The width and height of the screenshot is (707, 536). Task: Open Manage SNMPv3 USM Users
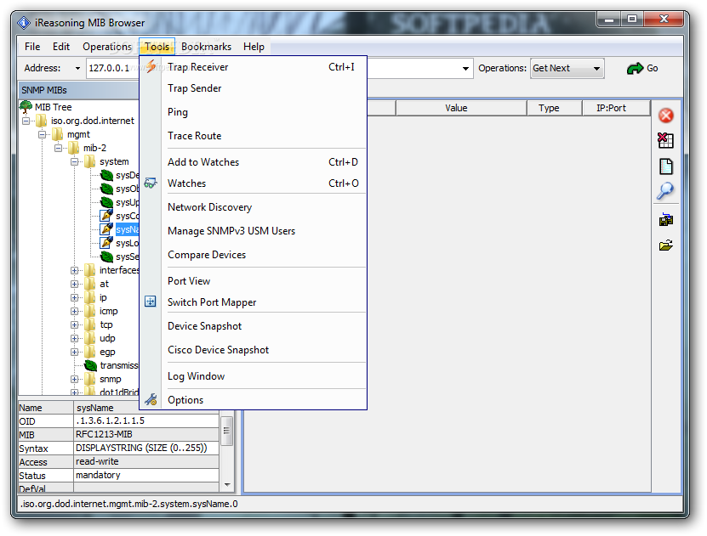click(231, 231)
